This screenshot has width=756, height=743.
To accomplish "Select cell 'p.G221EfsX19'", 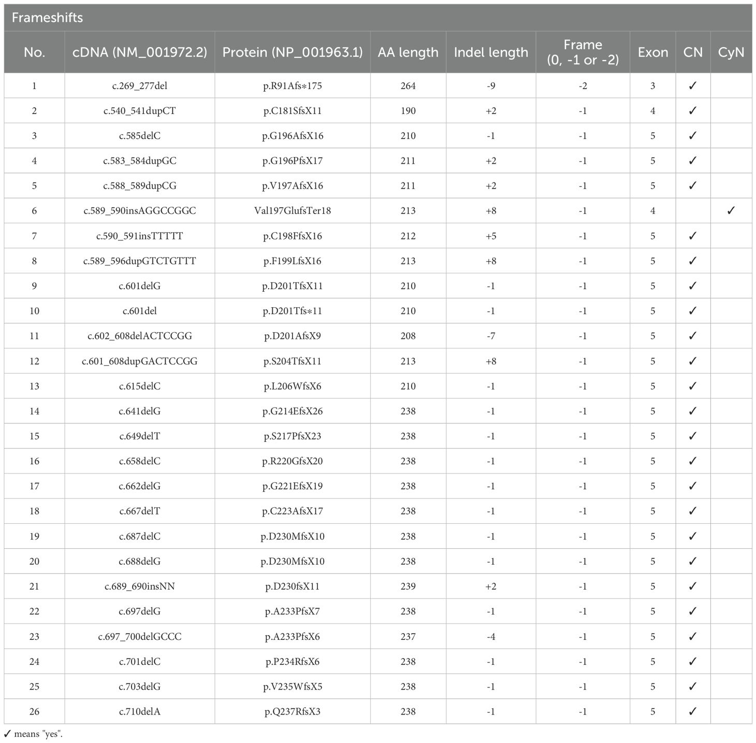I will click(293, 486).
